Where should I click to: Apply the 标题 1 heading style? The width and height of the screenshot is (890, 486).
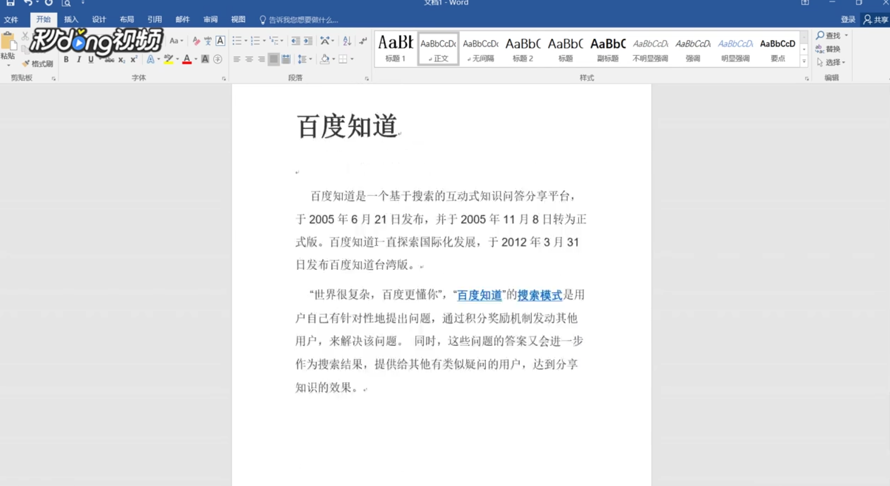click(396, 48)
